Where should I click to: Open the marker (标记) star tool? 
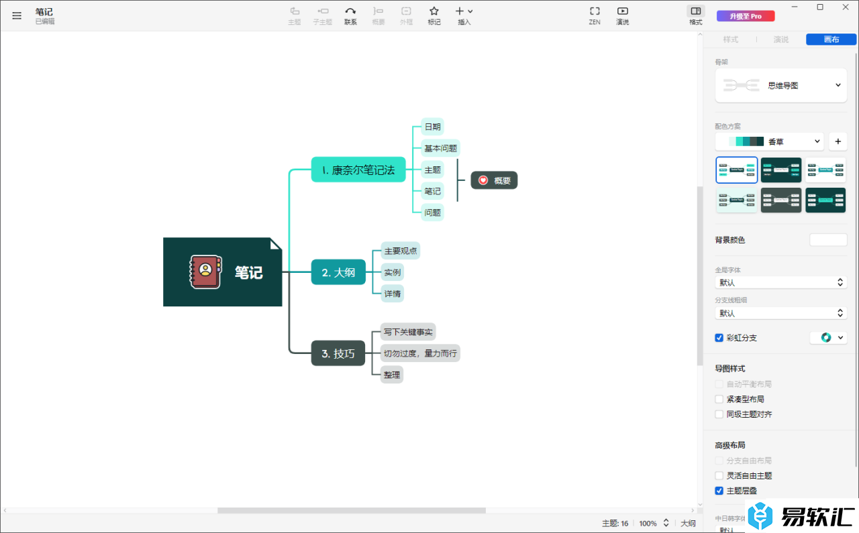(434, 16)
